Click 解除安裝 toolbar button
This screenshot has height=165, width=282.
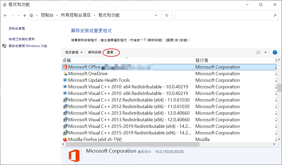click(x=95, y=52)
